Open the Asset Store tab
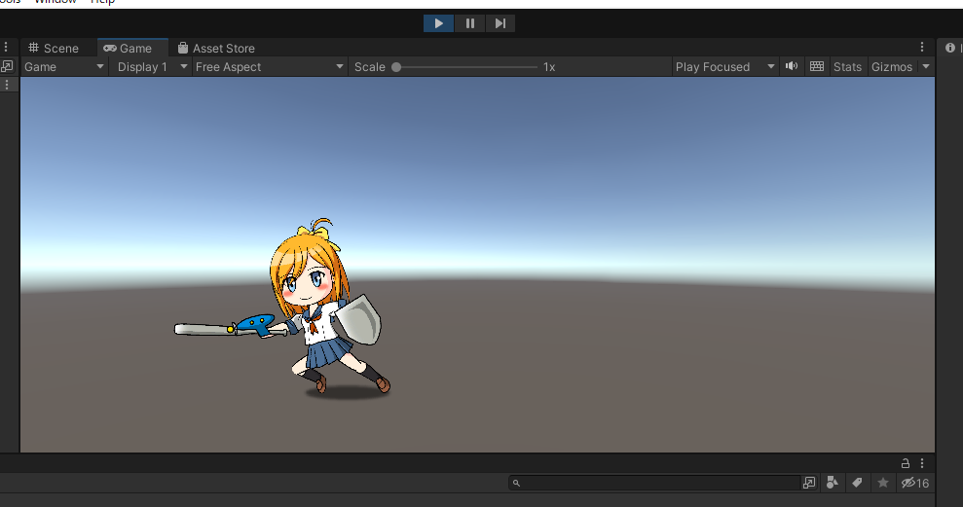Screen dimensions: 963x507 216,48
